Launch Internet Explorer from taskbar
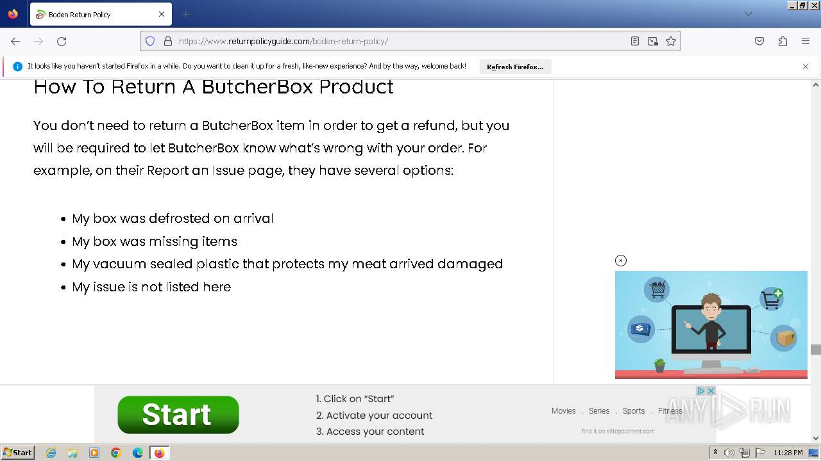 click(x=51, y=453)
